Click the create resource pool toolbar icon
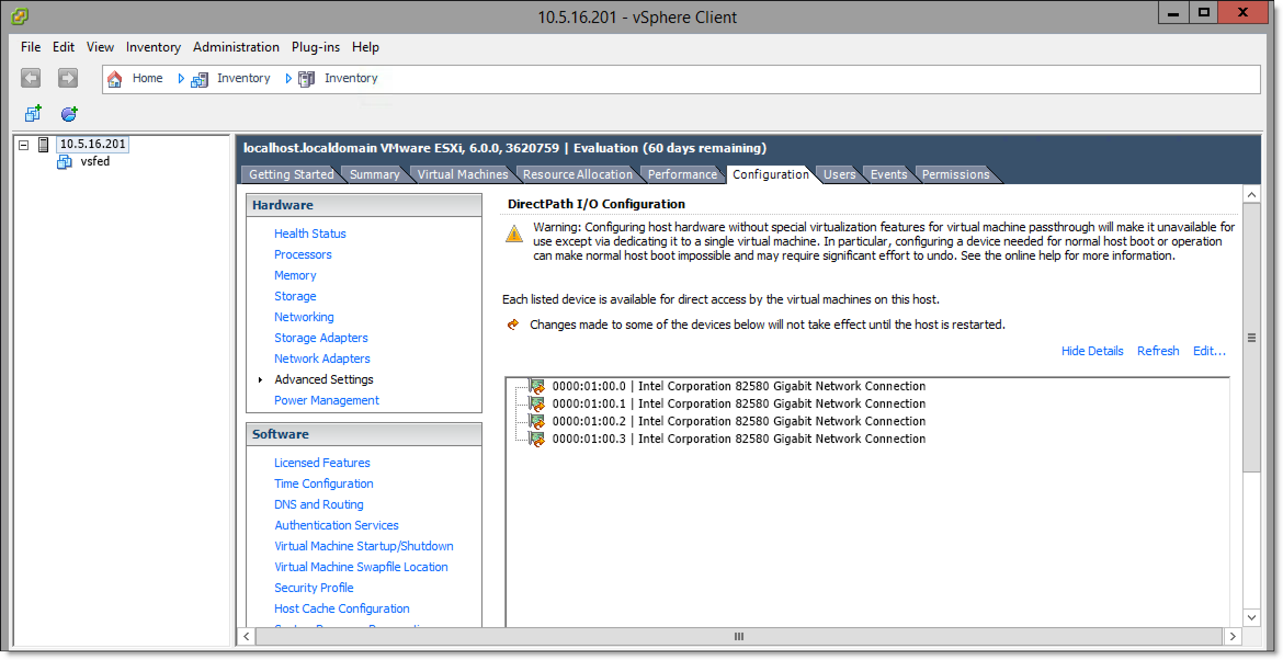The width and height of the screenshot is (1283, 660). click(x=69, y=113)
